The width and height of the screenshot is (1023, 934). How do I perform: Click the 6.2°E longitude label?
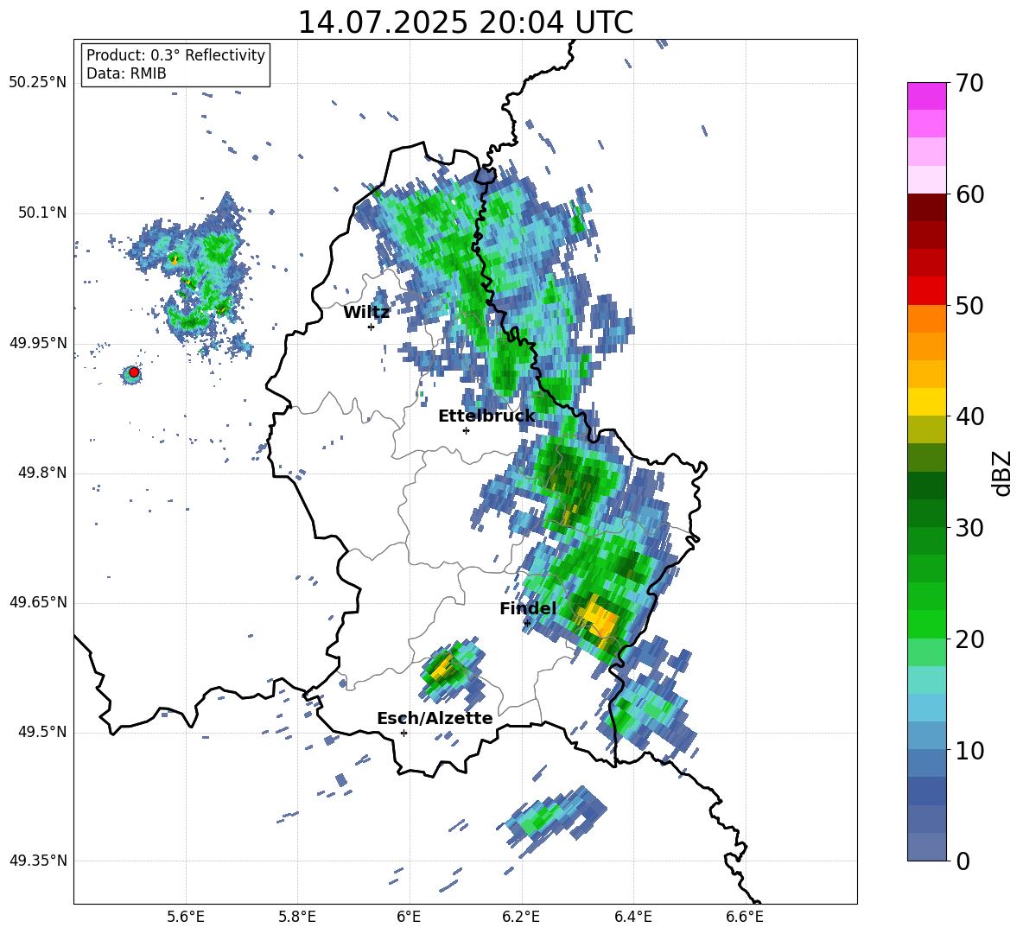coord(521,917)
